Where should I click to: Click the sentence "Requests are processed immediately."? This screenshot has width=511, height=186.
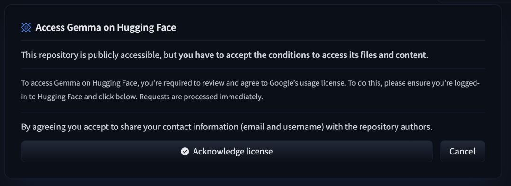[206, 97]
